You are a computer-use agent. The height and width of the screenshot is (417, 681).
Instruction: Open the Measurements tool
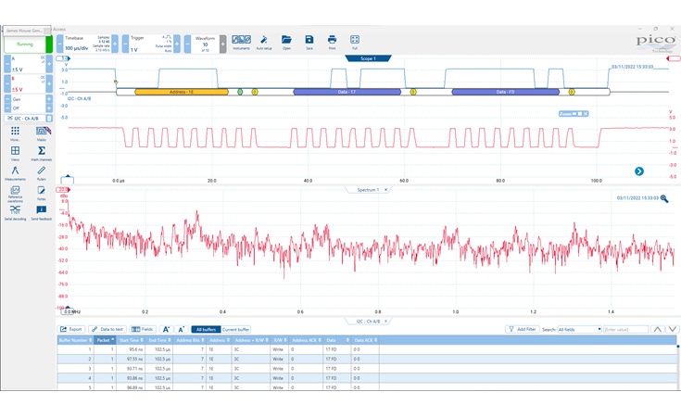pyautogui.click(x=15, y=172)
